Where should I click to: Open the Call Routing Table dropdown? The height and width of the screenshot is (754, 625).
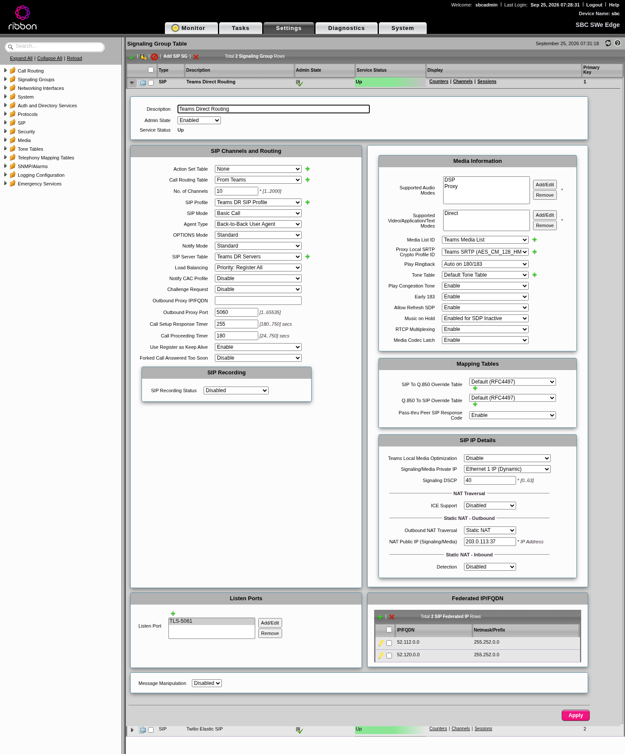coord(258,180)
